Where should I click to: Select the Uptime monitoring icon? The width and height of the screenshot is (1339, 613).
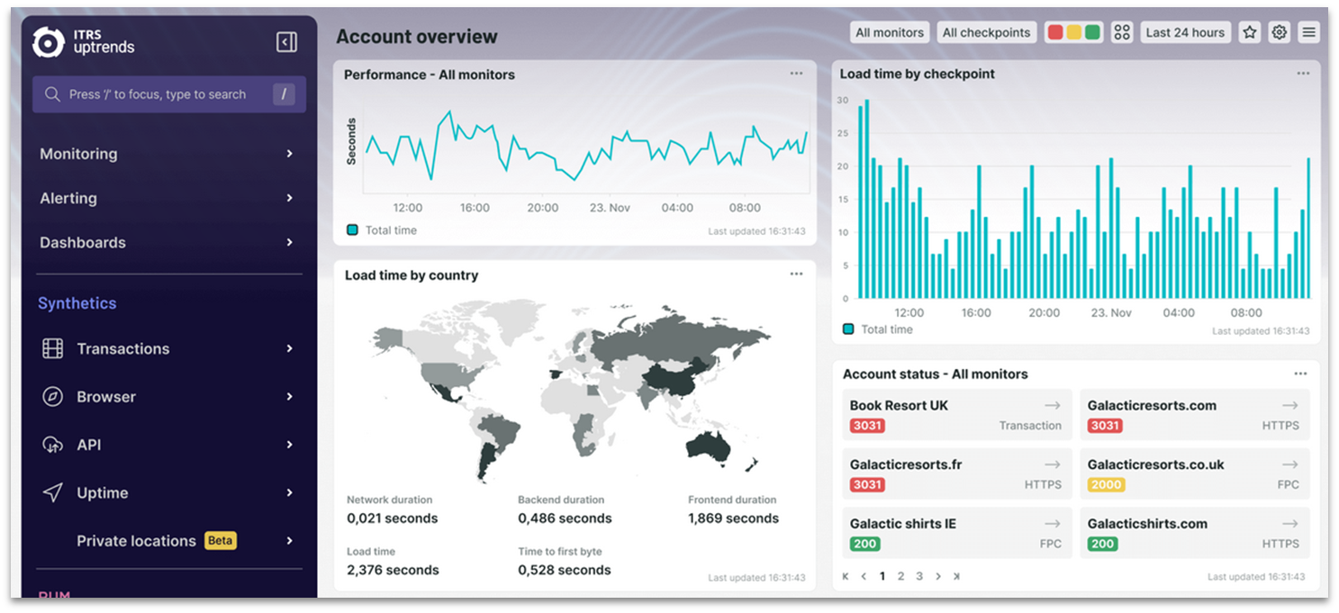(53, 492)
